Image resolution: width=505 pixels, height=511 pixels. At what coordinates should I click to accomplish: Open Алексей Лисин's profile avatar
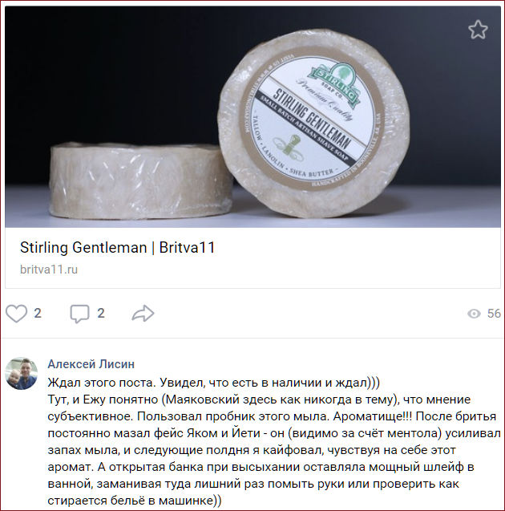tap(22, 373)
